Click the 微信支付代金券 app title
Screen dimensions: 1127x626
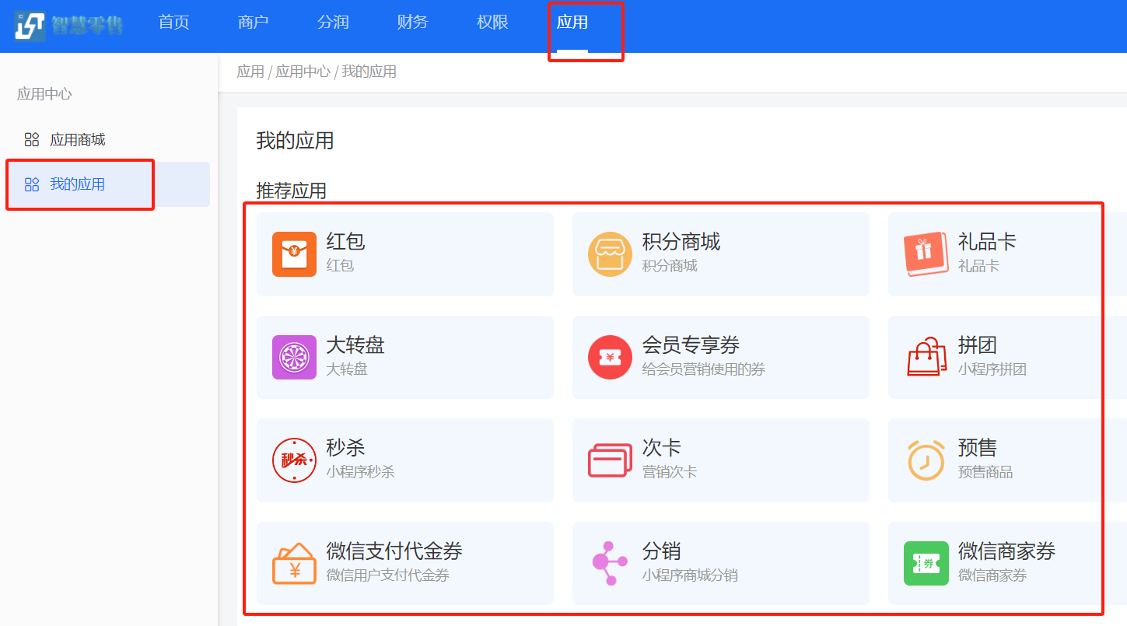394,551
